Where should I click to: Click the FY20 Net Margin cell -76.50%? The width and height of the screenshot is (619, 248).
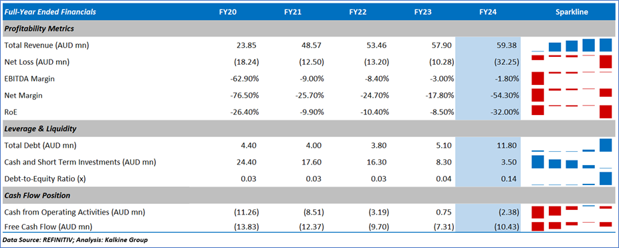click(245, 95)
